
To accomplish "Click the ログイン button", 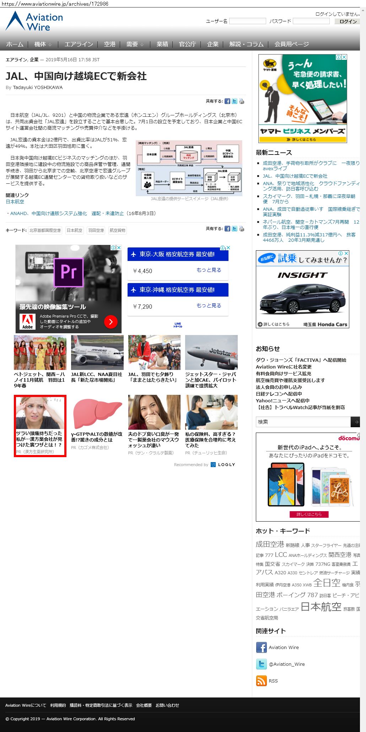I will point(348,21).
